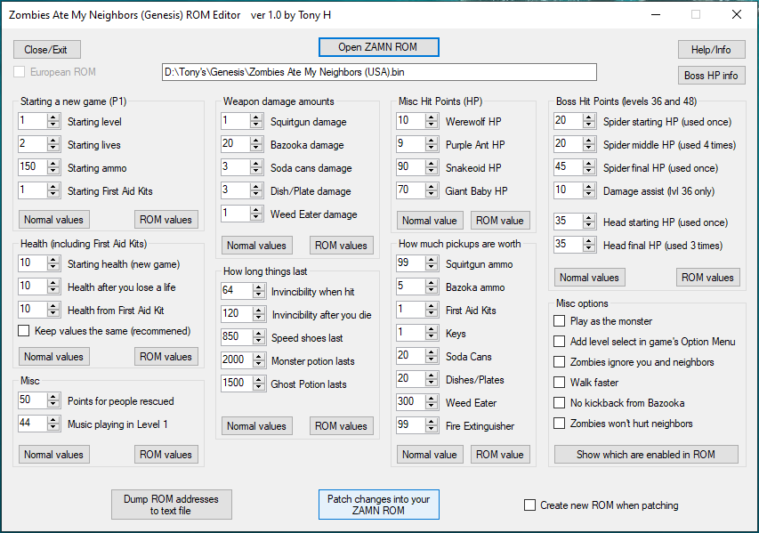
Task: Enable No kickback from Bazooka
Action: point(560,403)
